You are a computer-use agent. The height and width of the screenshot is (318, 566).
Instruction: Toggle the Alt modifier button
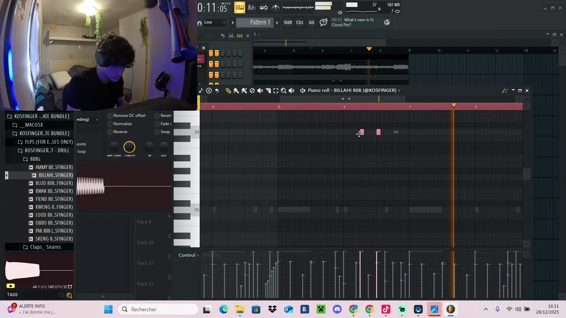pyautogui.click(x=311, y=23)
